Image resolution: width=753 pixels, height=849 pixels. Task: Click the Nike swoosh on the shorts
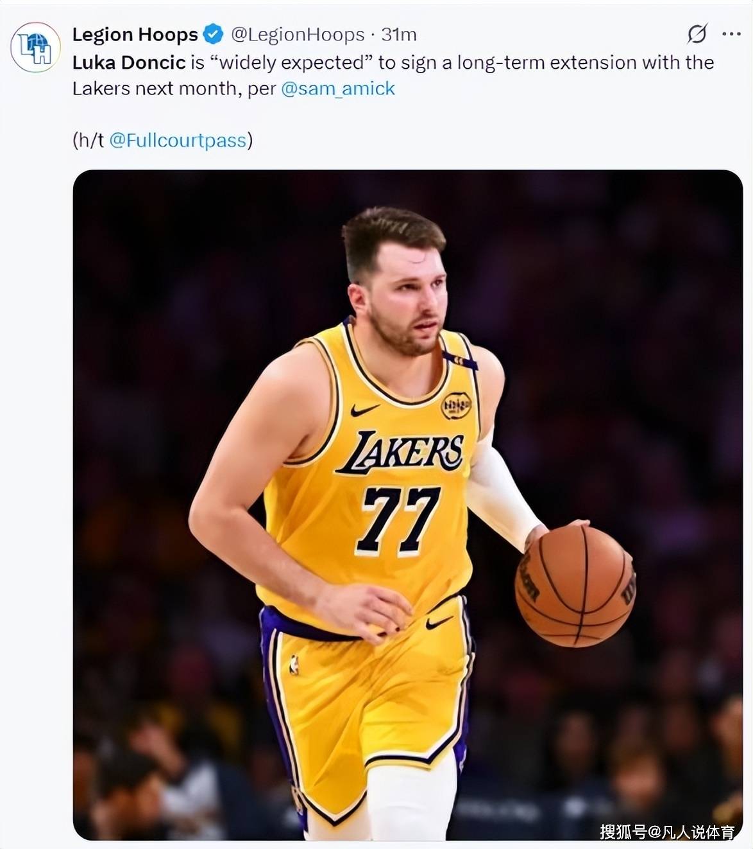(439, 622)
